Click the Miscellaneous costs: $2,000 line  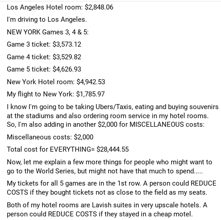50,137
